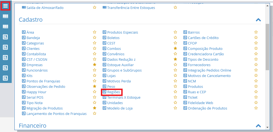Open the Fidelidade Web link

(200, 103)
